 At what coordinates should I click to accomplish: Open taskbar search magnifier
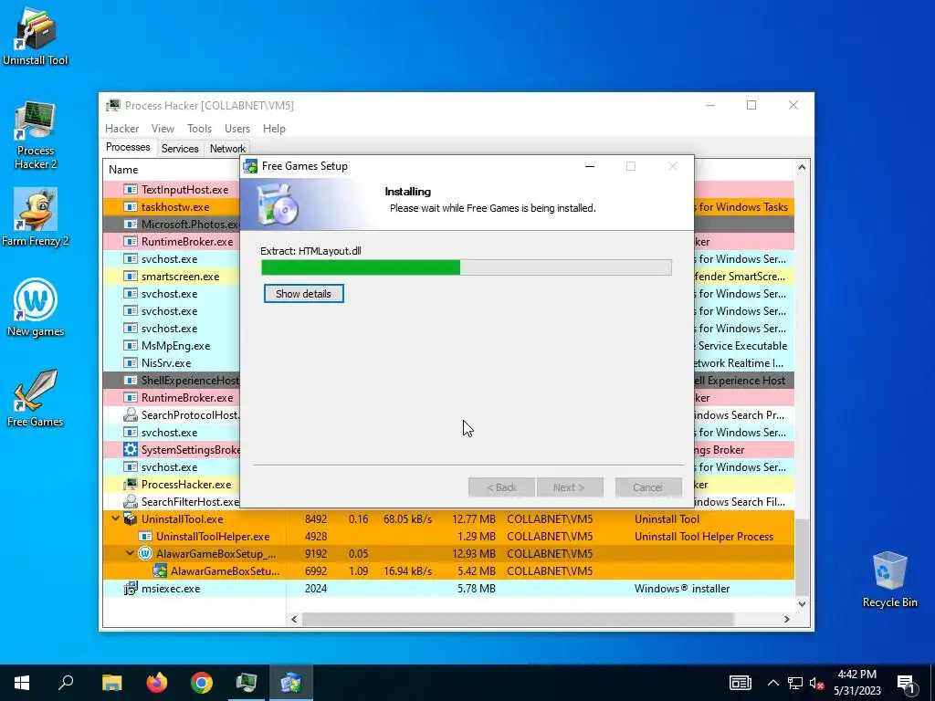(x=66, y=683)
